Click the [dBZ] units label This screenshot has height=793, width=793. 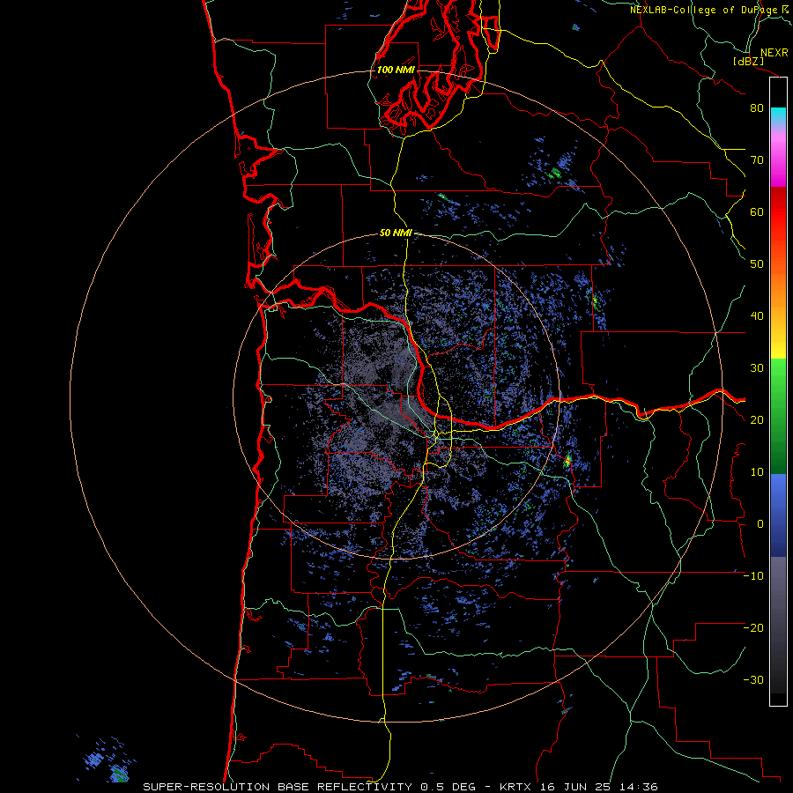pyautogui.click(x=748, y=61)
